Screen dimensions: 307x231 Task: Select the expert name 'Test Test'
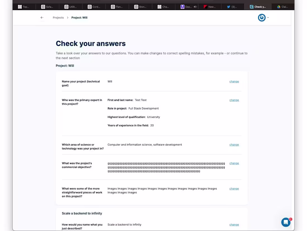coord(141,100)
